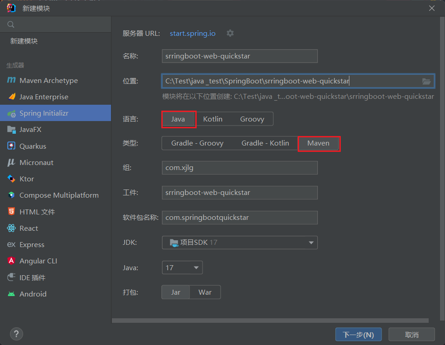The height and width of the screenshot is (345, 445).
Task: Open help with the question mark
Action: pyautogui.click(x=16, y=334)
